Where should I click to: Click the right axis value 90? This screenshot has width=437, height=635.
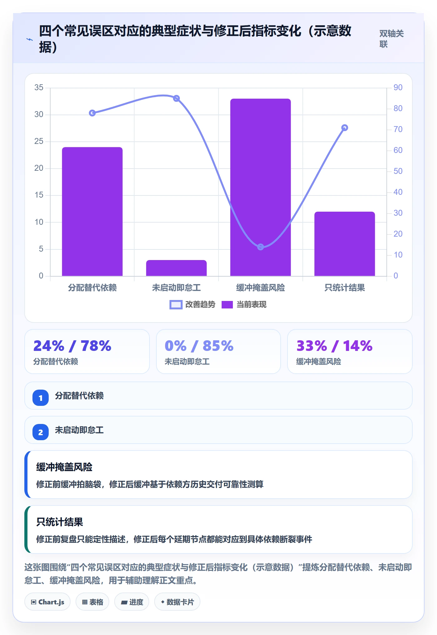398,87
